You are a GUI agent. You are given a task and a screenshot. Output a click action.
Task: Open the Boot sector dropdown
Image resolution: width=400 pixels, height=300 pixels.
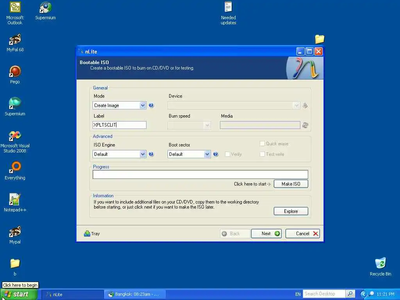[x=189, y=154]
